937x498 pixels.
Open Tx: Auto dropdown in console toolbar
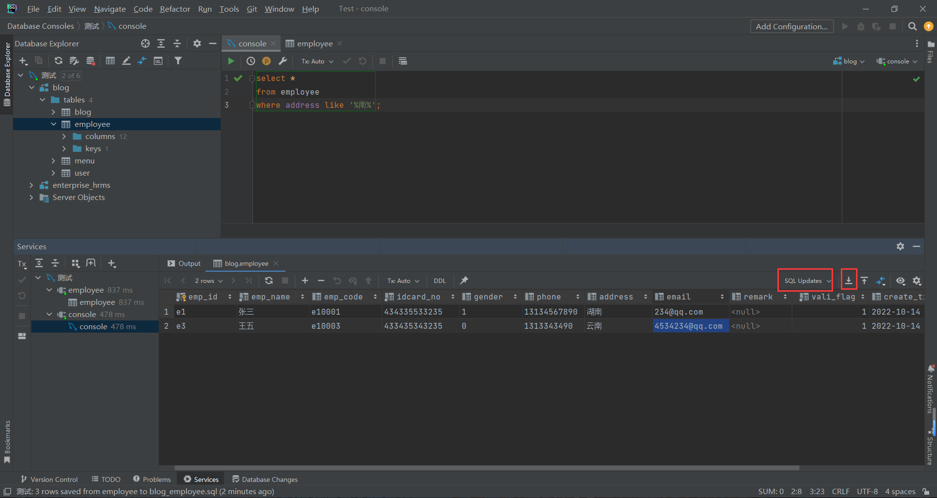pos(317,61)
